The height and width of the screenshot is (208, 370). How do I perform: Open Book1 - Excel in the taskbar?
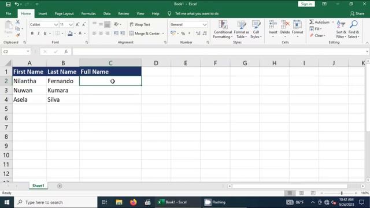(x=175, y=202)
